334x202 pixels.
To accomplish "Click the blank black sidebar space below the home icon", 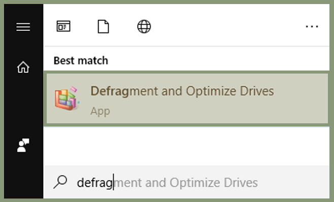I will pyautogui.click(x=23, y=106).
